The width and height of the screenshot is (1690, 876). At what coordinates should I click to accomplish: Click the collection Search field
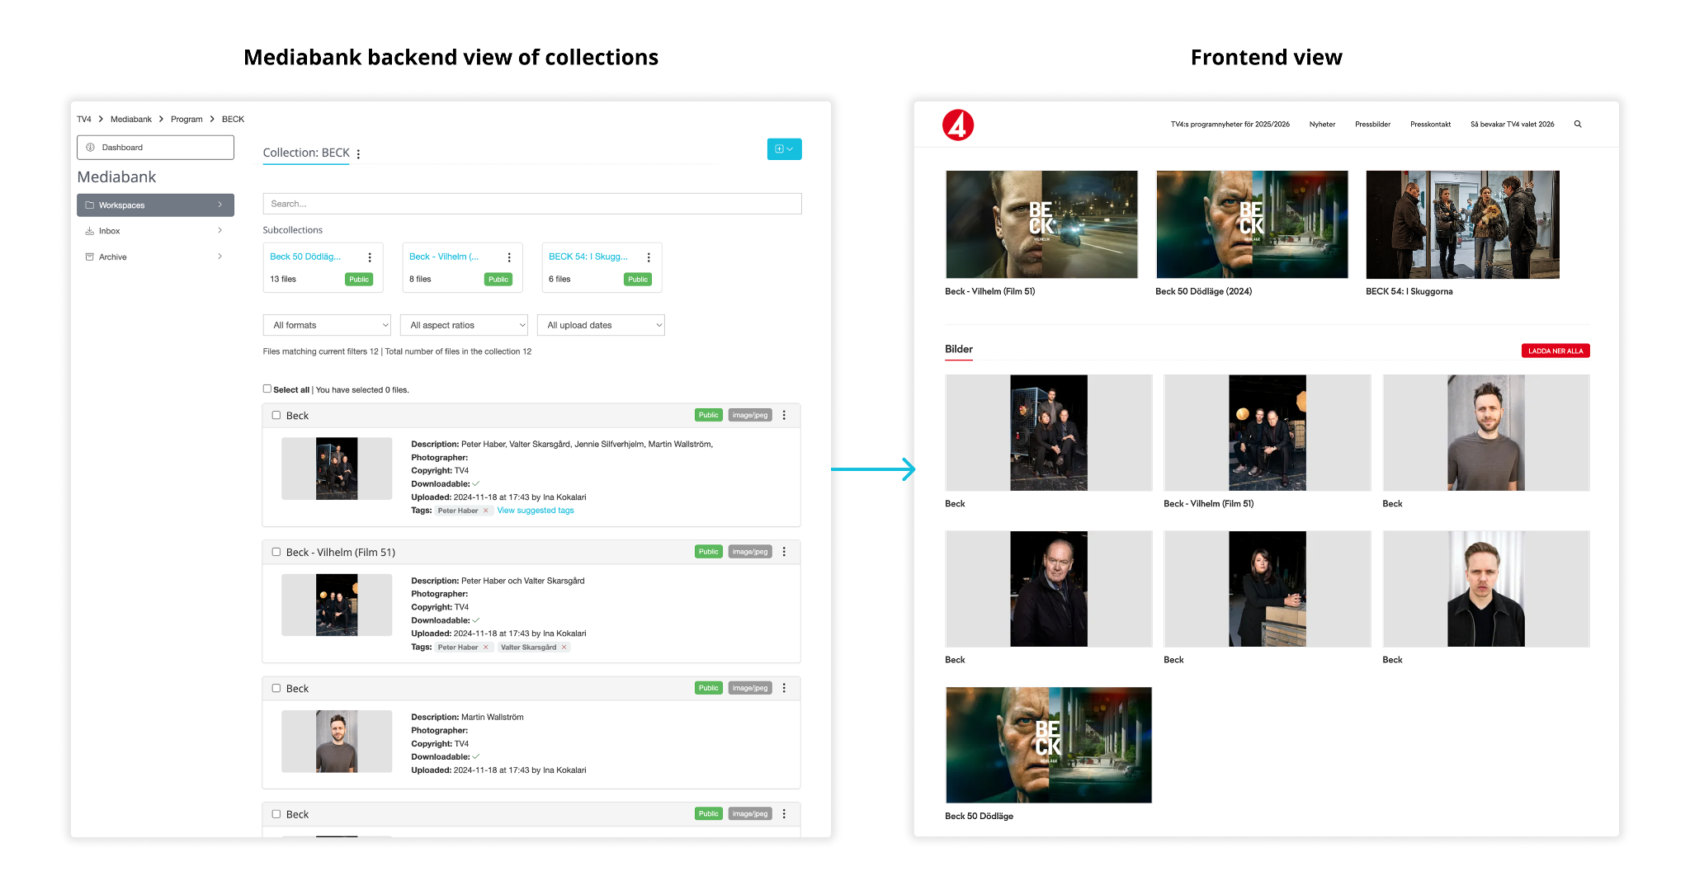coord(532,204)
